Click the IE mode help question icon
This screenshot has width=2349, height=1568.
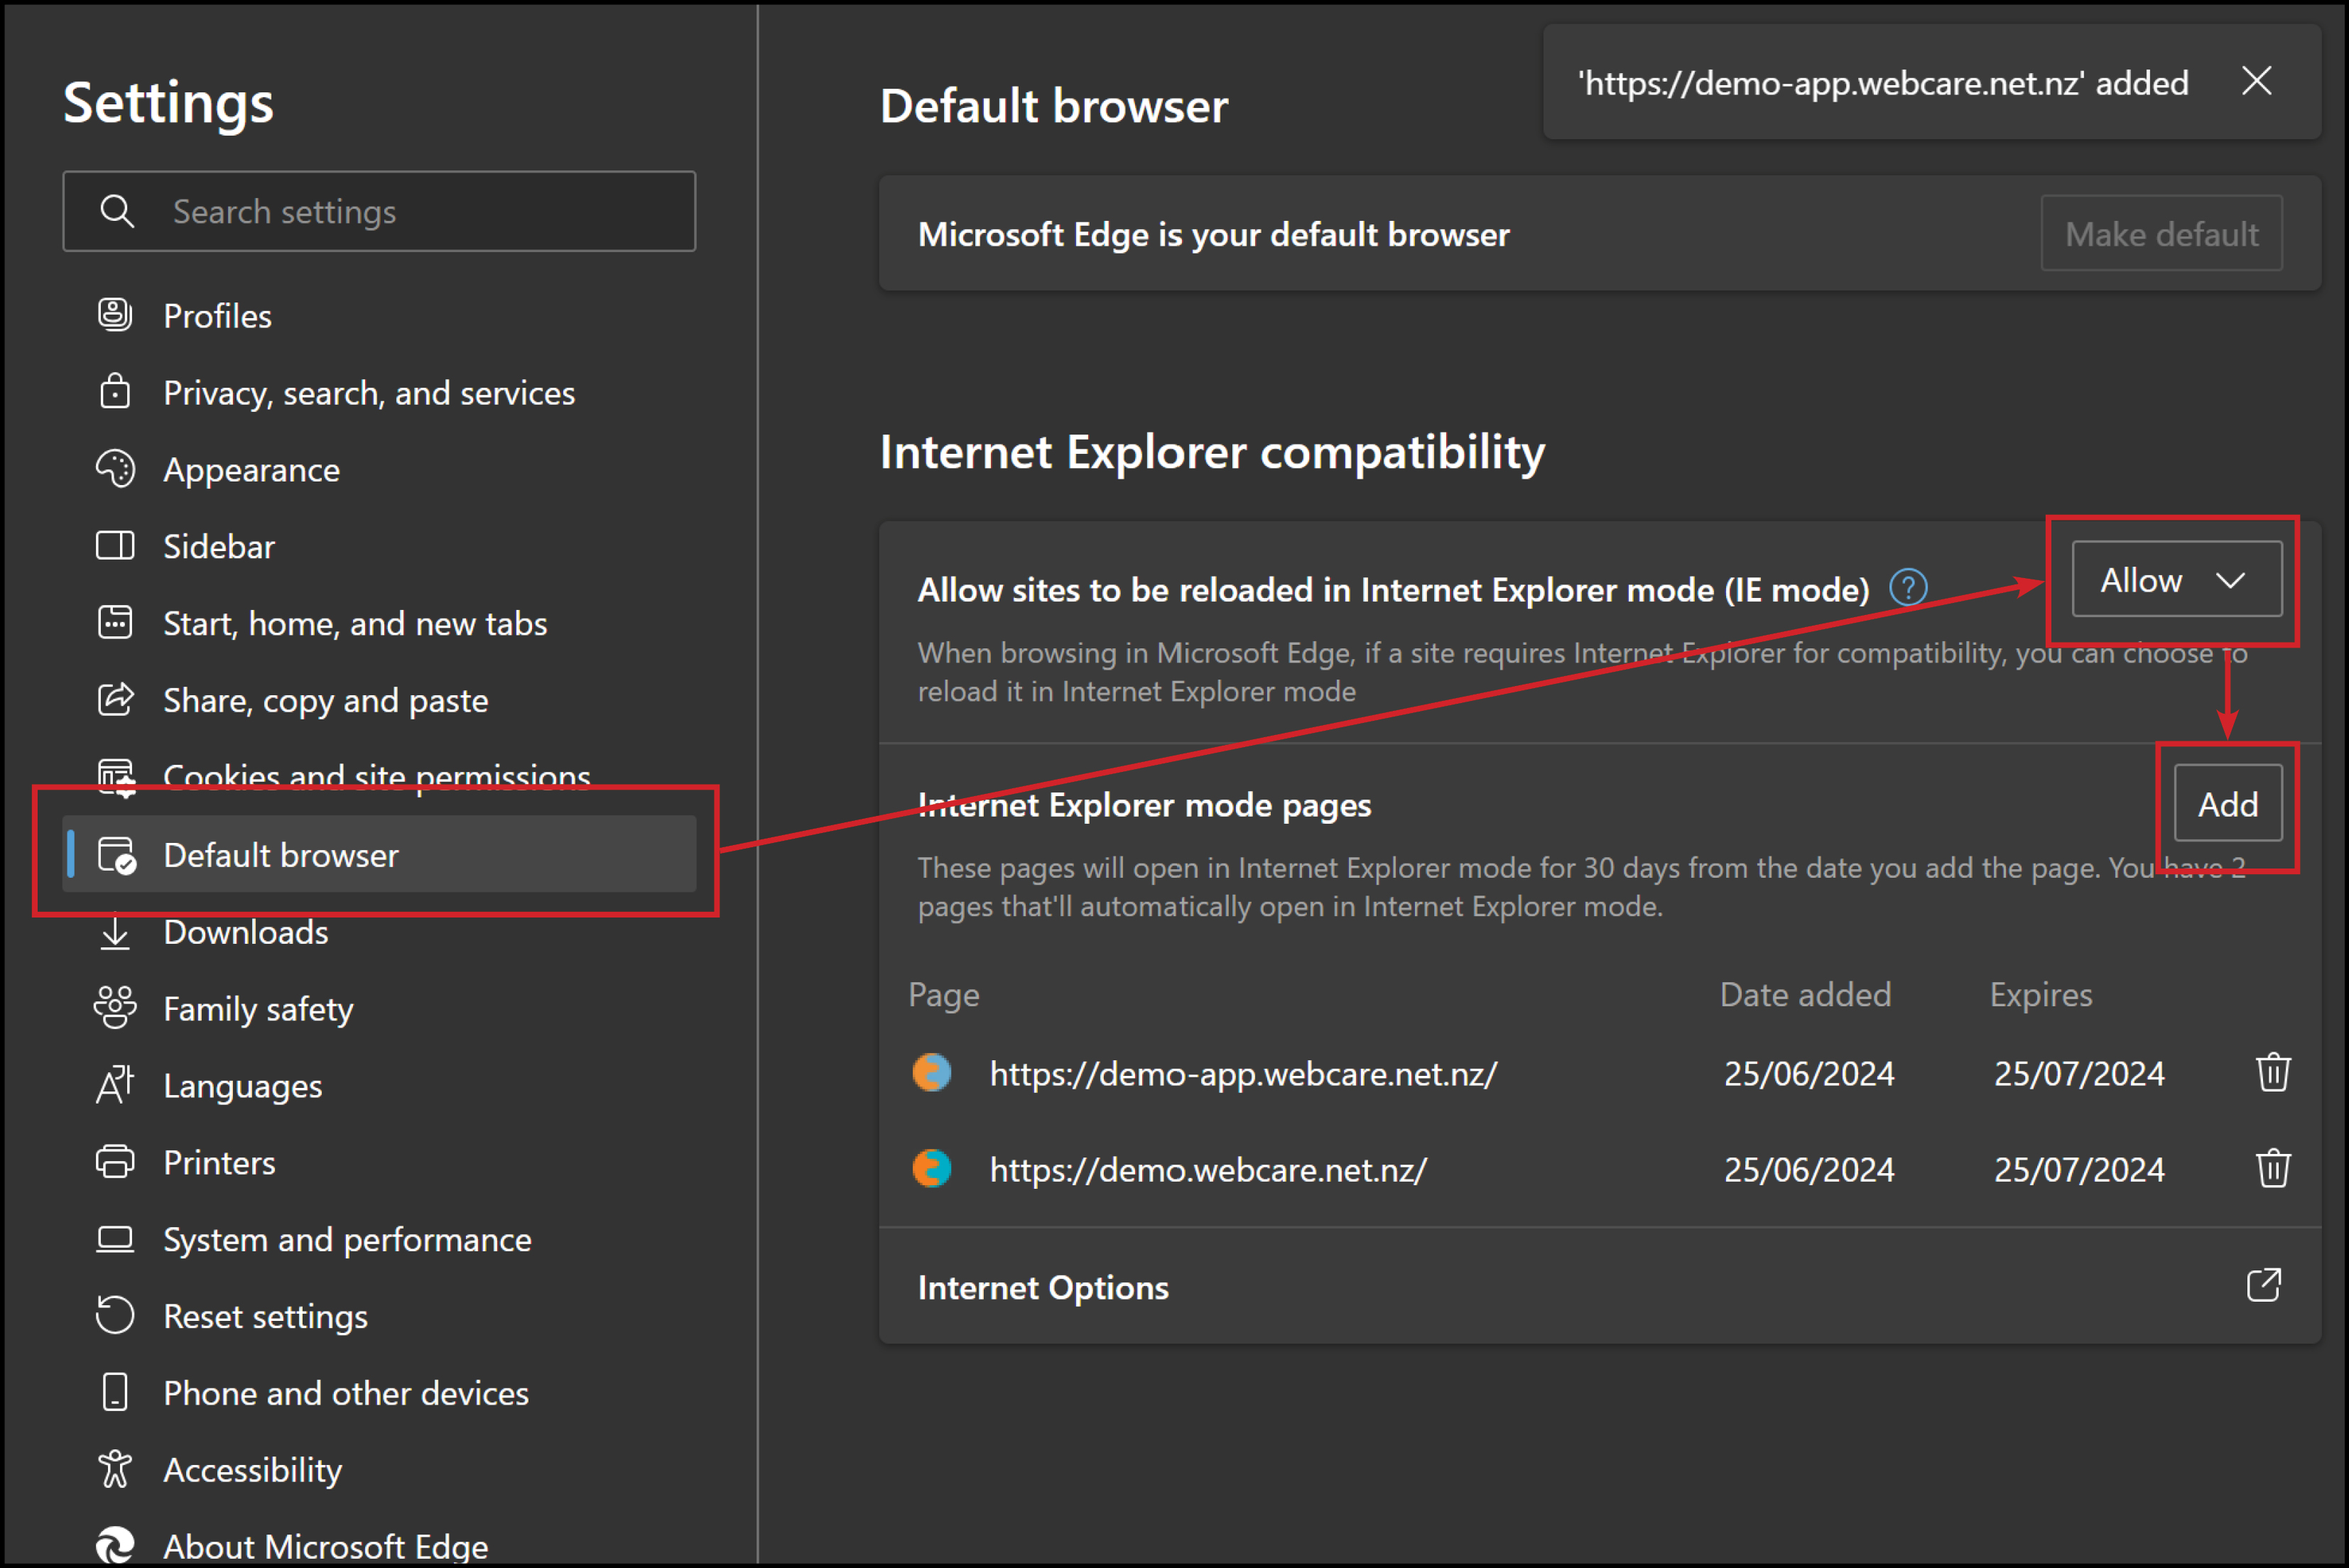[1908, 588]
